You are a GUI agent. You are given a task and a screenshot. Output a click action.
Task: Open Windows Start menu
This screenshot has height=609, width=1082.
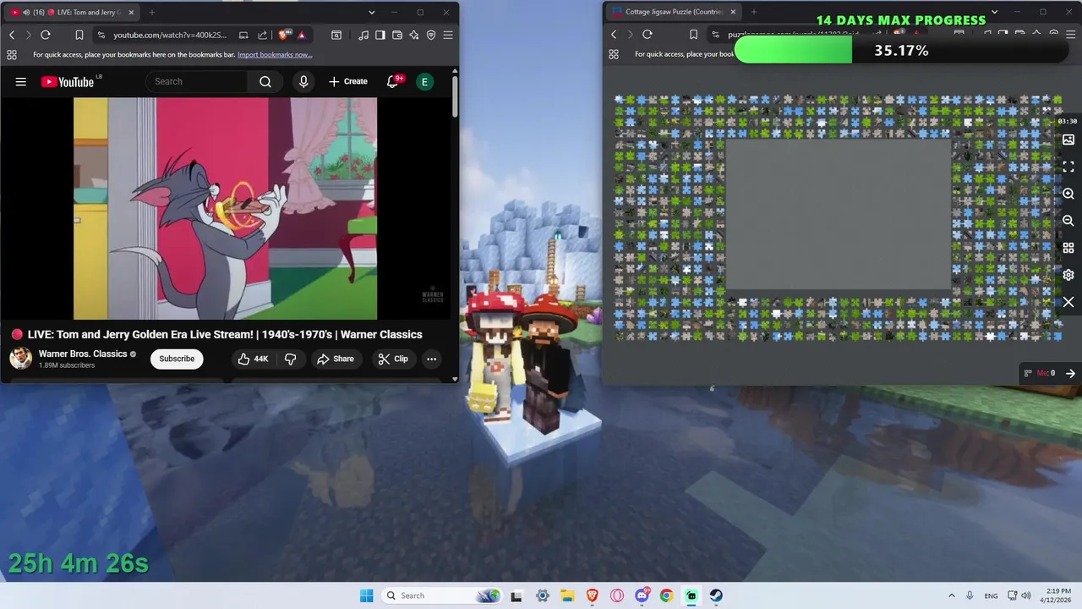(366, 595)
